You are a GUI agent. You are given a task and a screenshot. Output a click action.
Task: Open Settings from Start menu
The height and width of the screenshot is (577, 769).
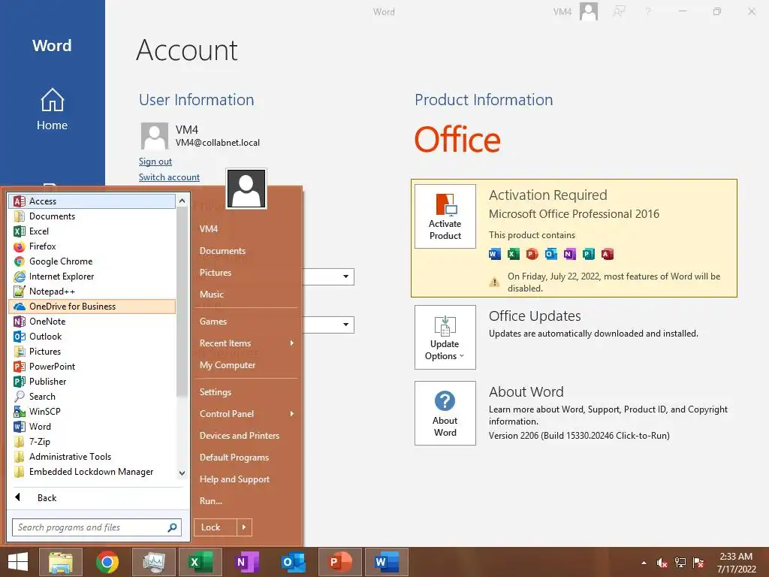tap(246, 392)
